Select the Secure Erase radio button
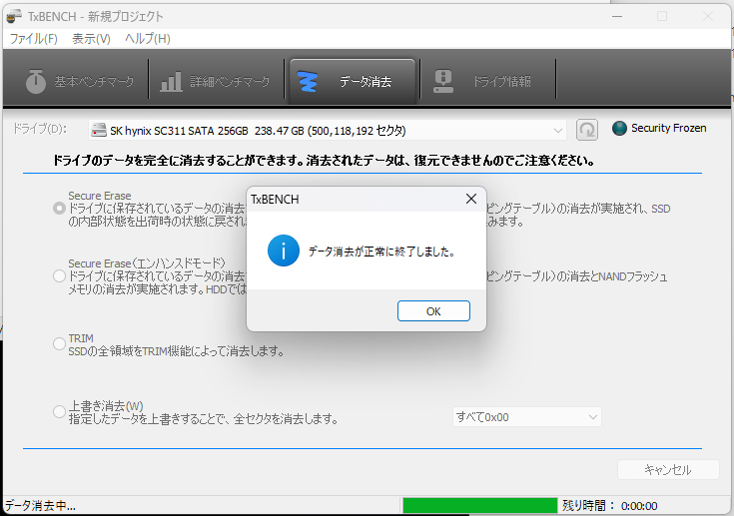 [x=59, y=209]
